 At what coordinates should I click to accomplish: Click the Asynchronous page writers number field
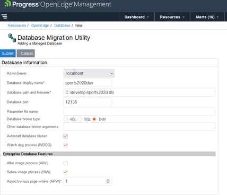click(88, 181)
